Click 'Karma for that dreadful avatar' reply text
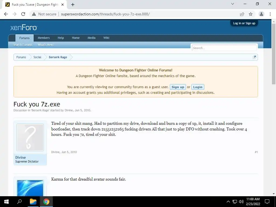276x207 pixels. (x=88, y=179)
